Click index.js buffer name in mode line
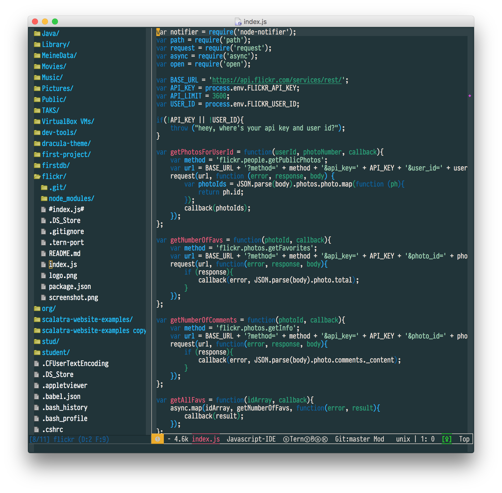502x493 pixels. (206, 439)
